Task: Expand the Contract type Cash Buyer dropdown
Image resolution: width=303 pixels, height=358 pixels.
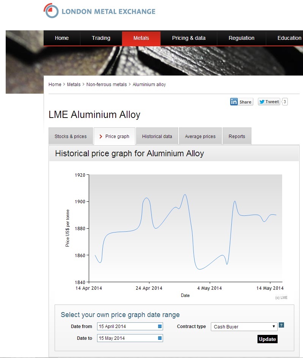Action: [244, 327]
